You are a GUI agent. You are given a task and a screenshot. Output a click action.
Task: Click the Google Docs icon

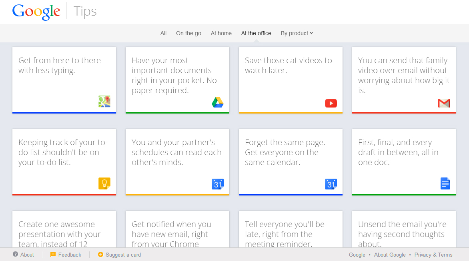(445, 183)
